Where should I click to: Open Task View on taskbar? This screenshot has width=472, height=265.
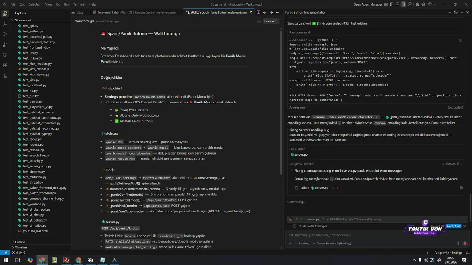click(x=18, y=260)
